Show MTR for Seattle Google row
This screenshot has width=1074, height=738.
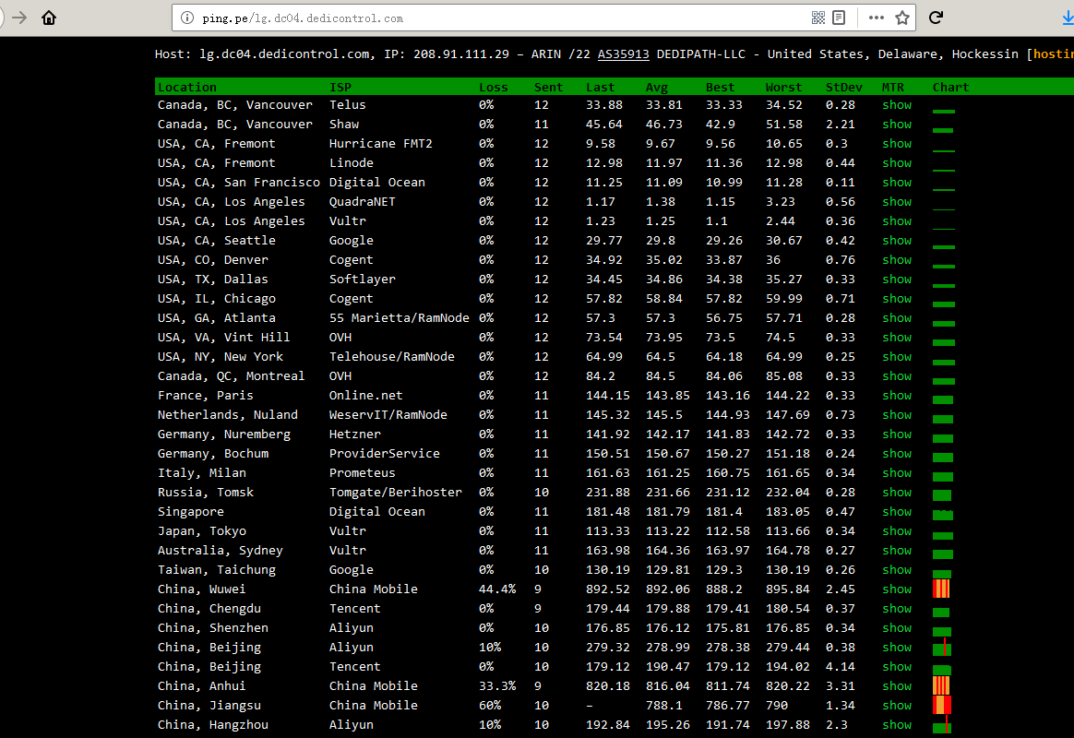click(x=897, y=240)
